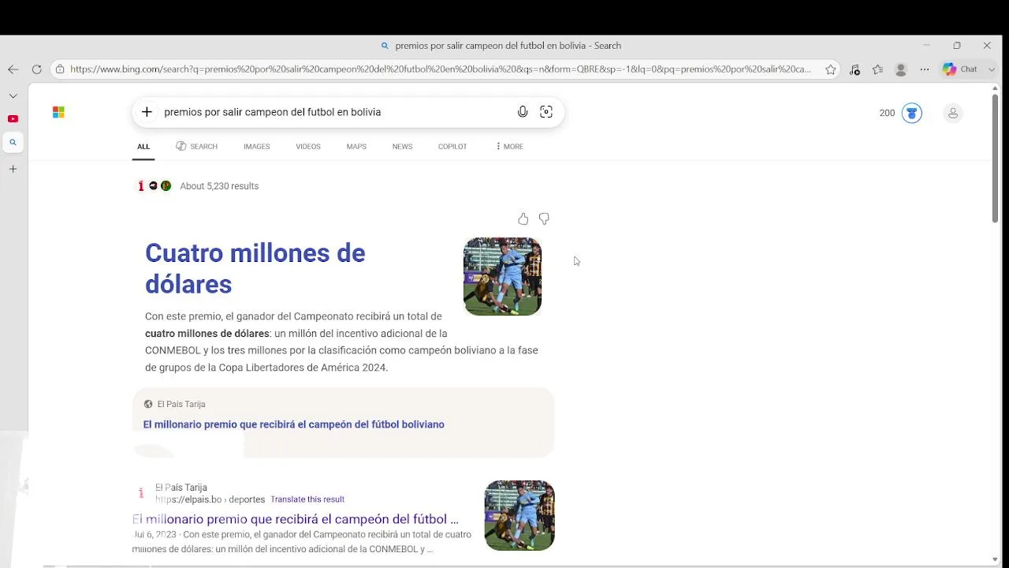1009x568 pixels.
Task: Click the globe icon beside El País Tarija source
Action: click(x=148, y=404)
